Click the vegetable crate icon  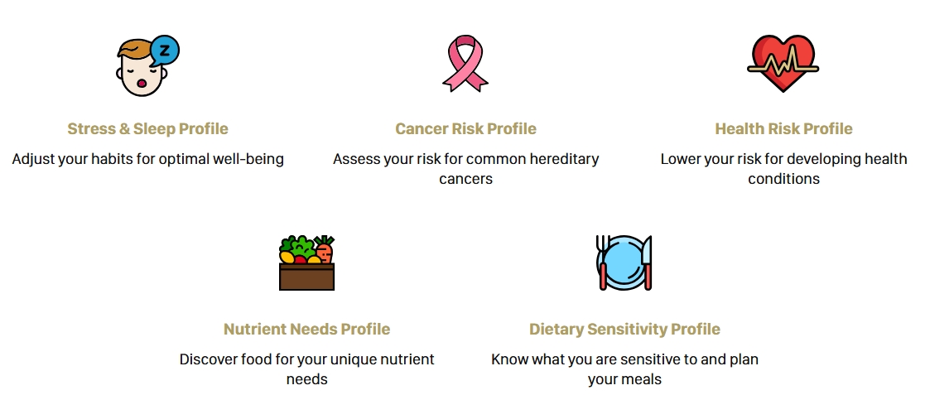306,263
